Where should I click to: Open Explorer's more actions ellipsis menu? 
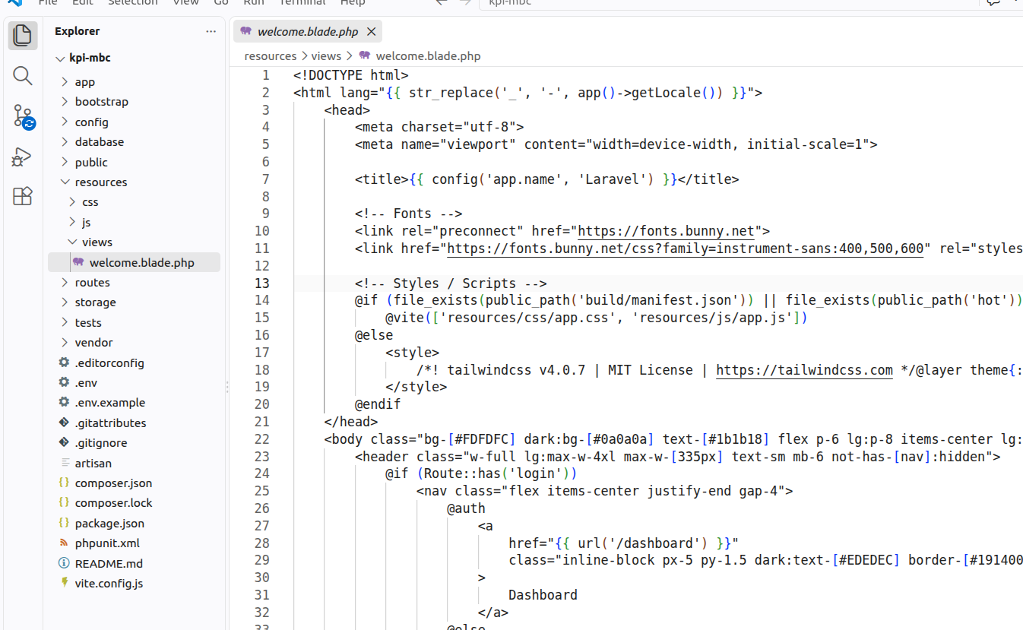[x=211, y=31]
